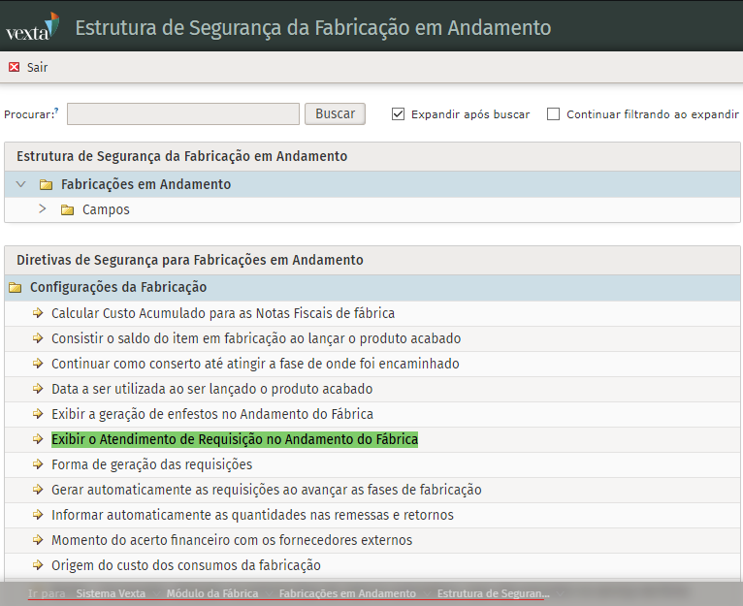Click the Fabricações em Andamento folder icon
Image resolution: width=743 pixels, height=606 pixels.
click(46, 184)
